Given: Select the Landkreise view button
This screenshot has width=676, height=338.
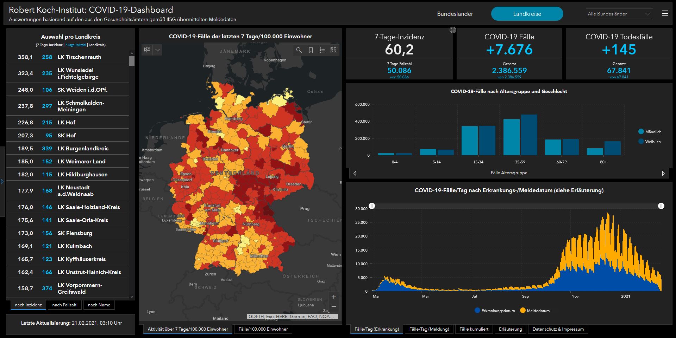Looking at the screenshot, I should 527,14.
